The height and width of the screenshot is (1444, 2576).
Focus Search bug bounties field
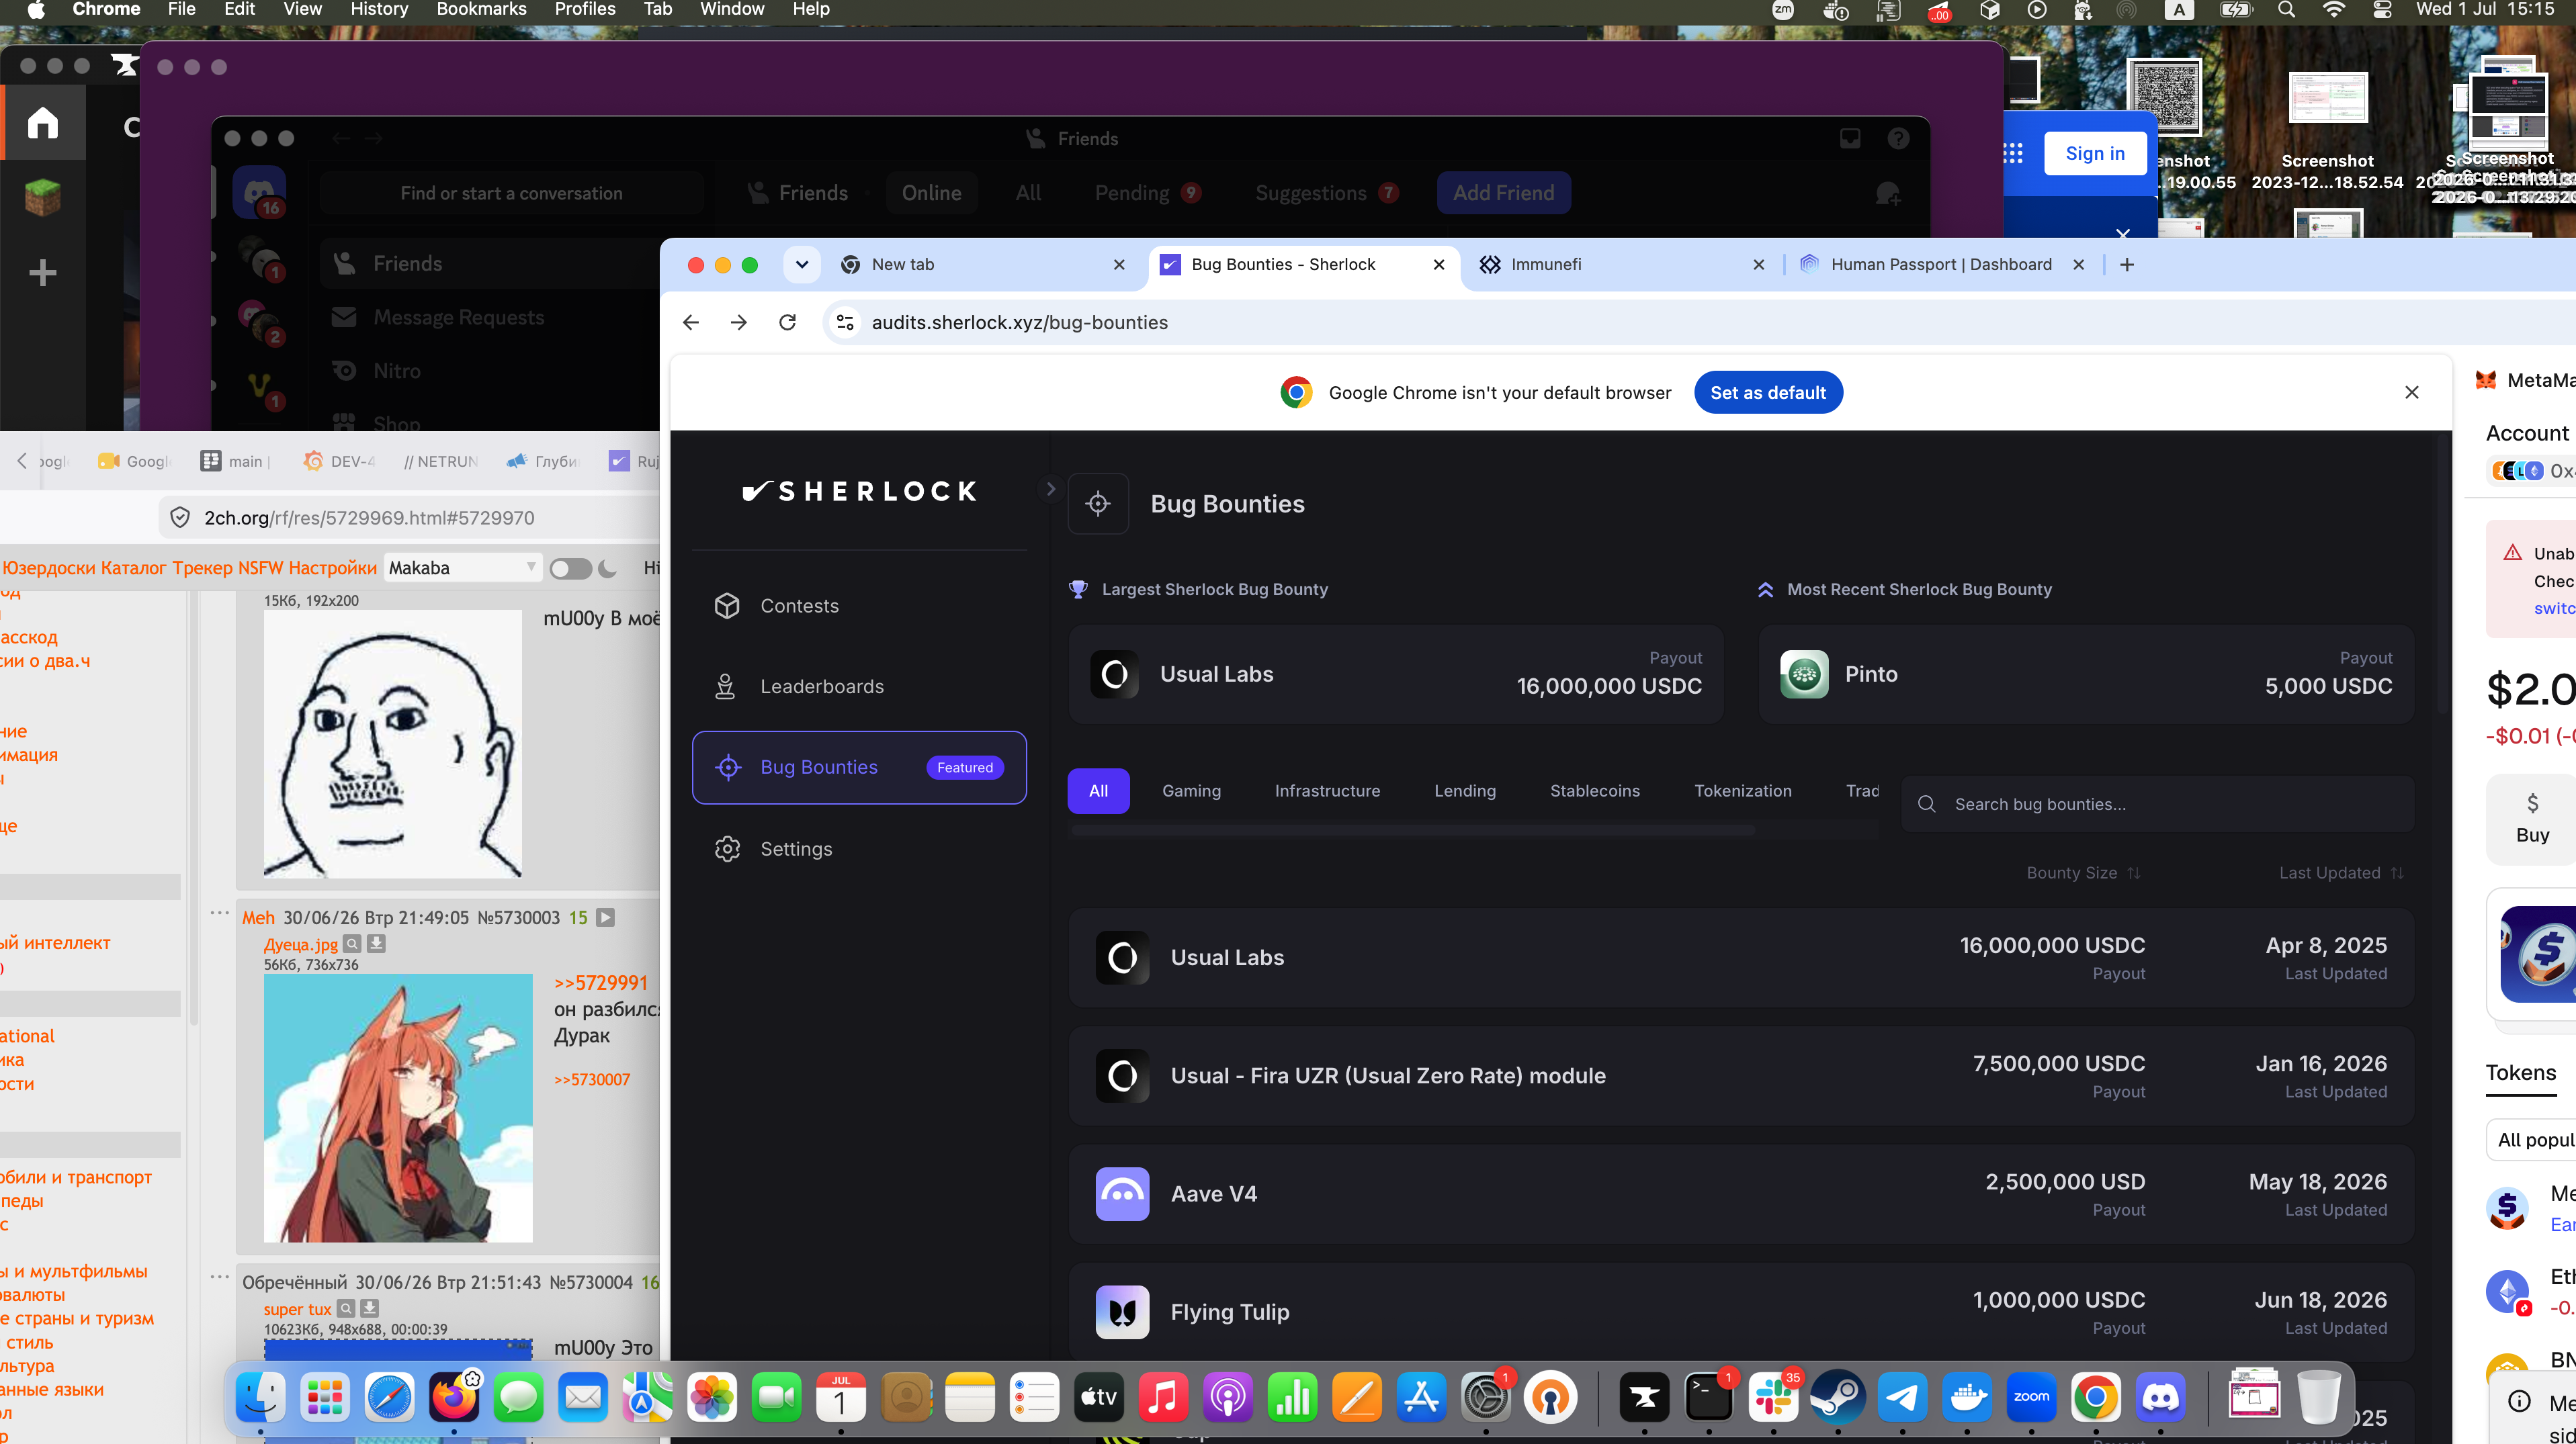click(x=2157, y=805)
